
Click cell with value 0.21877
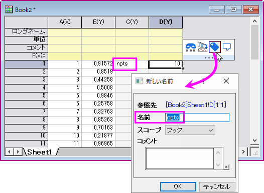[98, 135]
